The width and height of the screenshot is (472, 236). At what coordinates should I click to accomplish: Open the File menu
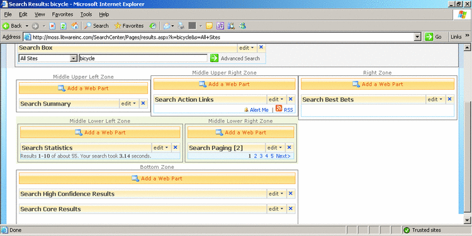pyautogui.click(x=8, y=14)
